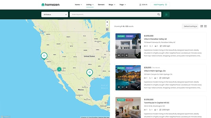Click the Enter Keyword search field
The image size is (211, 118).
113,14
